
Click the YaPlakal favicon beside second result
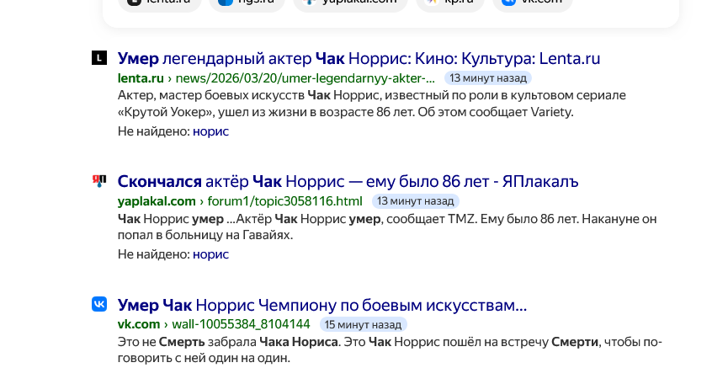[x=99, y=181]
